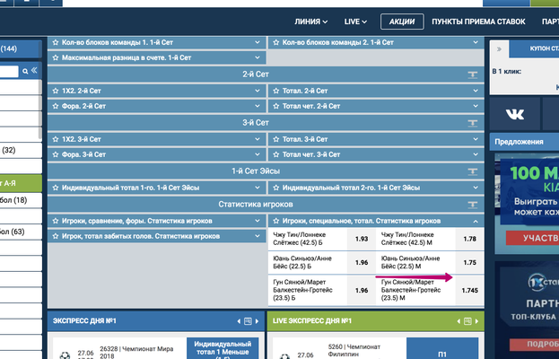
Task: Collapse the left sidebar with double-arrow icon
Action: click(33, 71)
